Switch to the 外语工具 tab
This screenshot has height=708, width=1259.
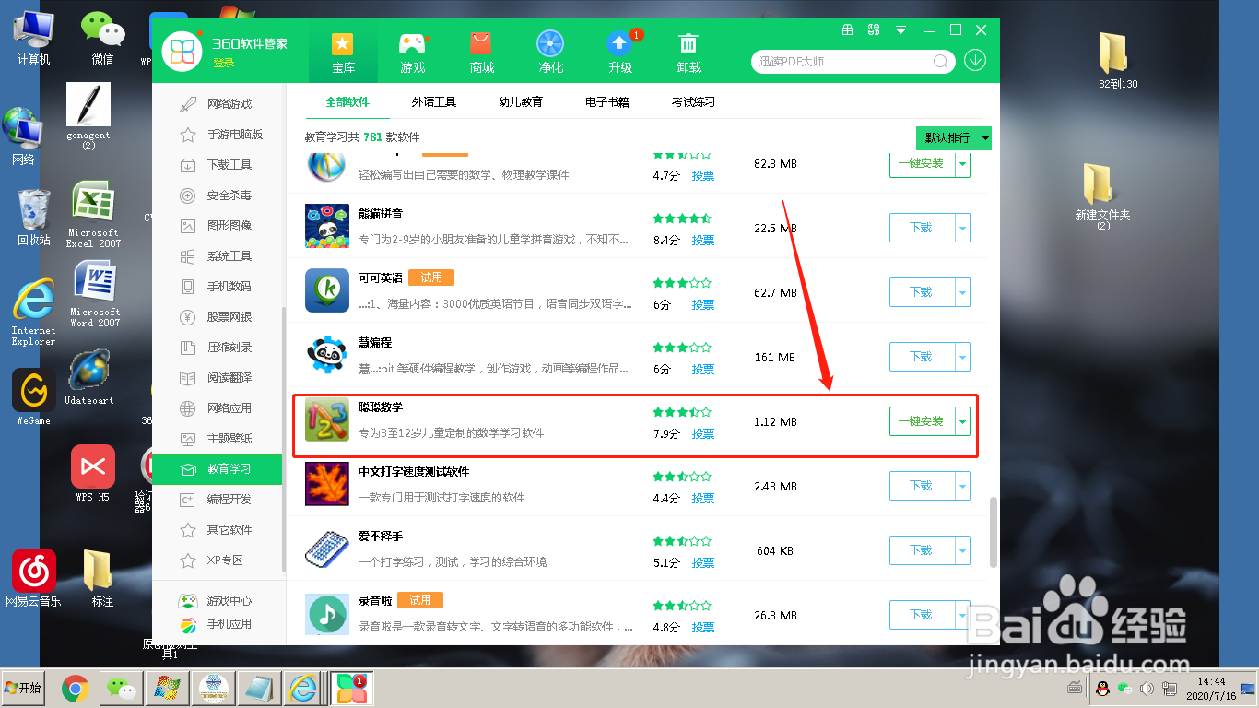[434, 102]
